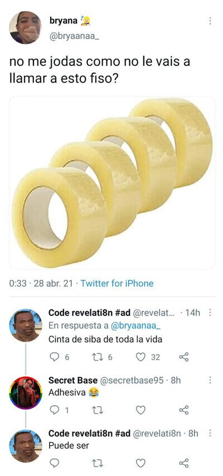Open more options on the 'Cinta de siba' reply
The height and width of the screenshot is (476, 223).
[210, 313]
